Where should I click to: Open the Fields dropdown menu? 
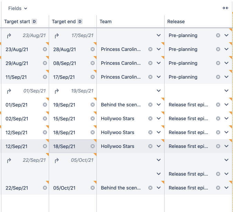tap(18, 8)
